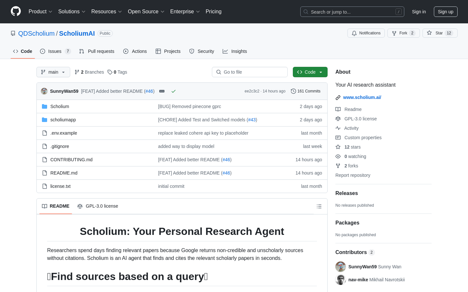Open the QDScholium owner link
The image size is (468, 292).
(x=36, y=33)
